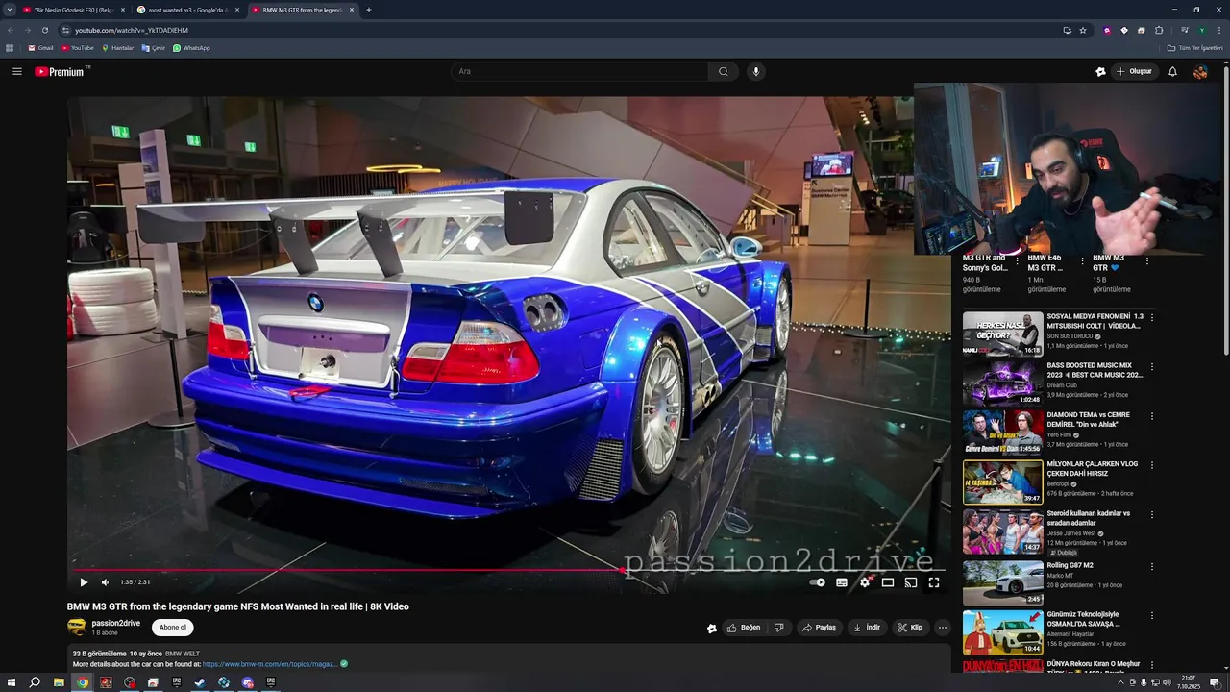This screenshot has height=692, width=1230.
Task: Open Steam from the taskbar
Action: pyautogui.click(x=200, y=682)
